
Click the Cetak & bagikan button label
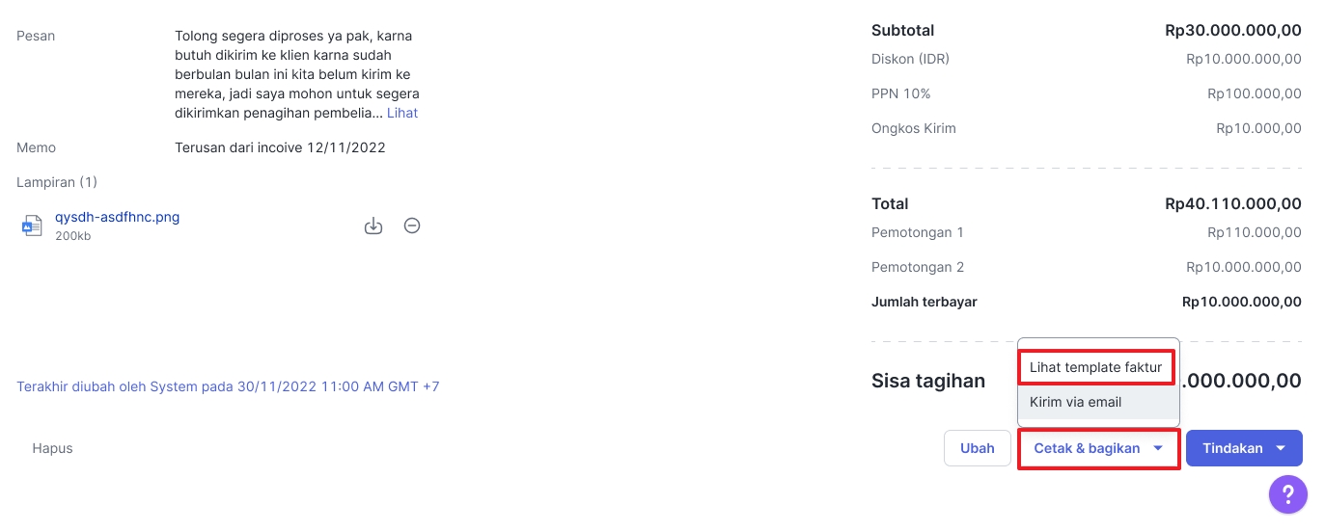pyautogui.click(x=1087, y=448)
